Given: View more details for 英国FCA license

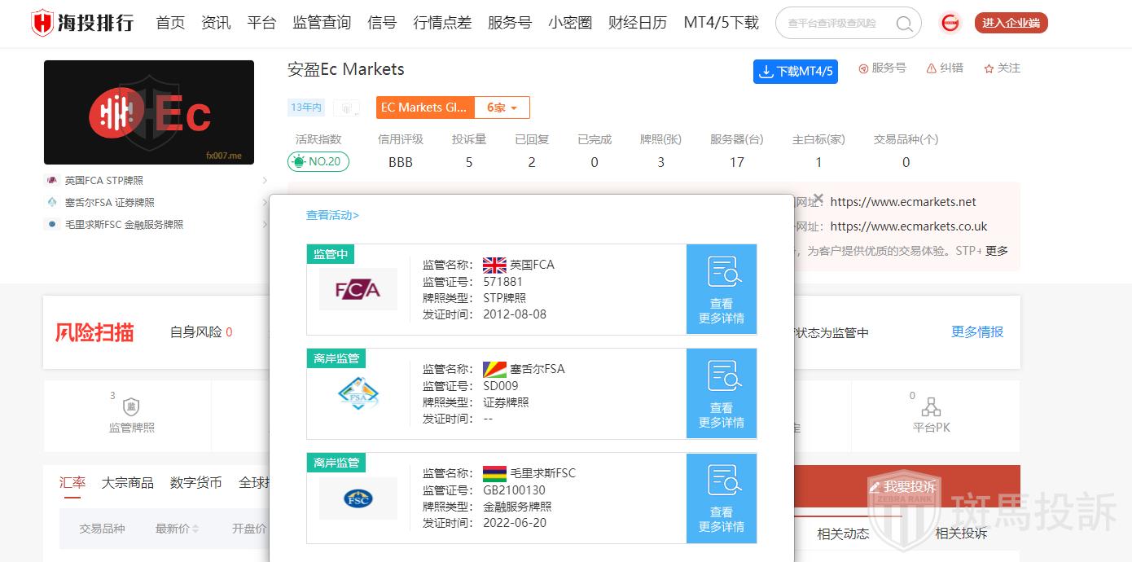Looking at the screenshot, I should pos(721,289).
